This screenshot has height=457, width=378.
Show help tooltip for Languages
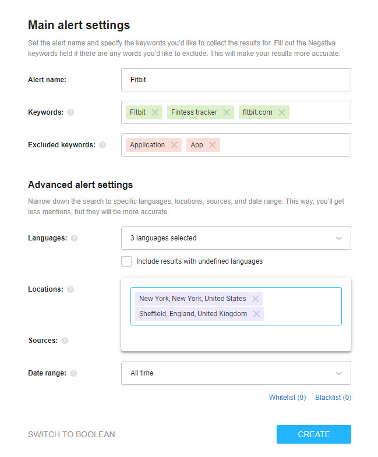75,239
